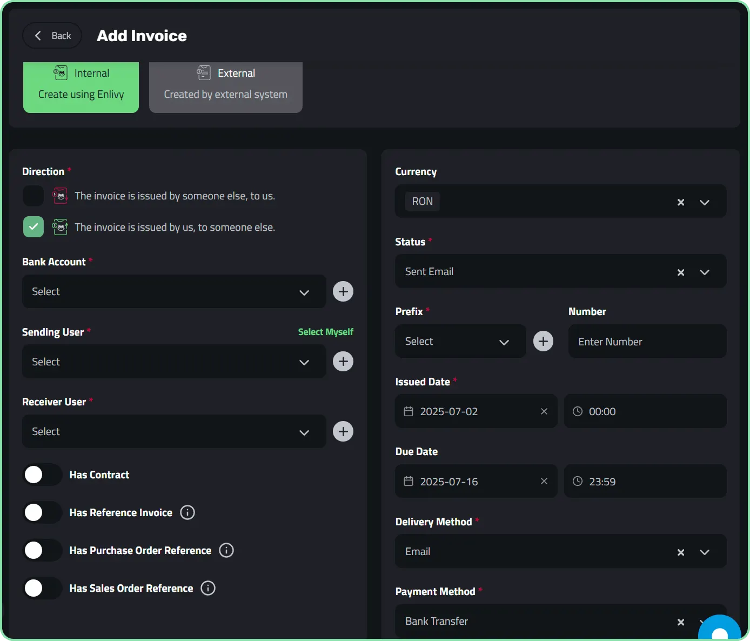
Task: Open the Prefix dropdown
Action: 460,342
